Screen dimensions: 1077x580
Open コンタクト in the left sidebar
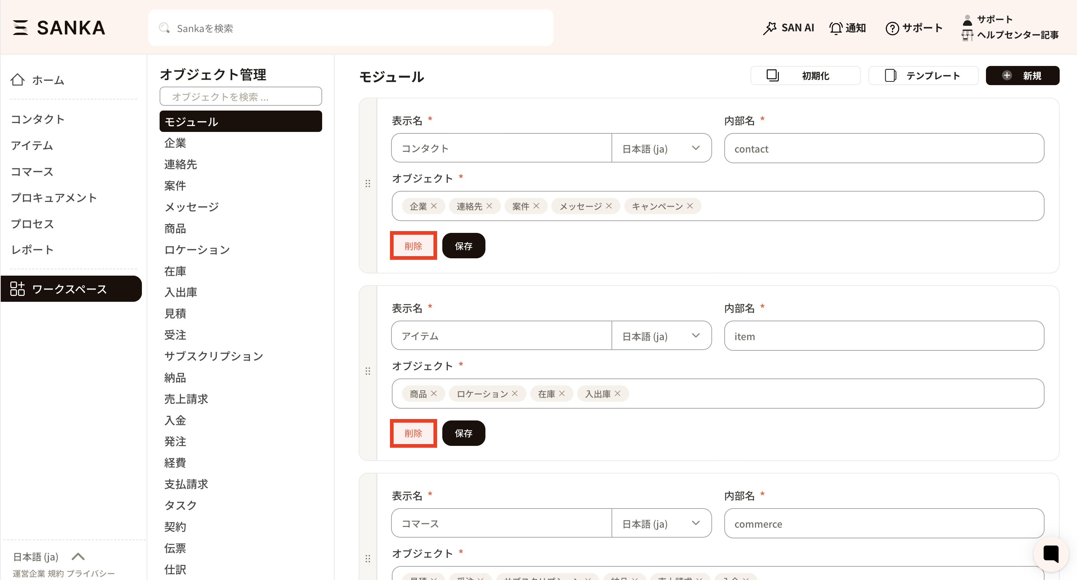[38, 119]
